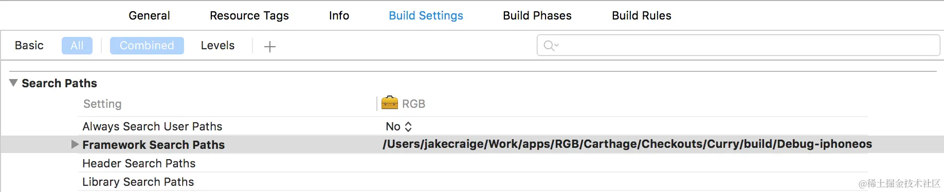Switch to Levels view option
The height and width of the screenshot is (192, 944).
(x=217, y=45)
